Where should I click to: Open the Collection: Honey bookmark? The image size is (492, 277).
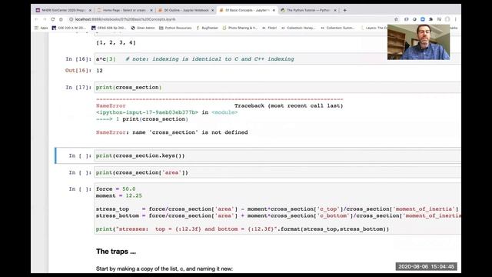[298, 28]
